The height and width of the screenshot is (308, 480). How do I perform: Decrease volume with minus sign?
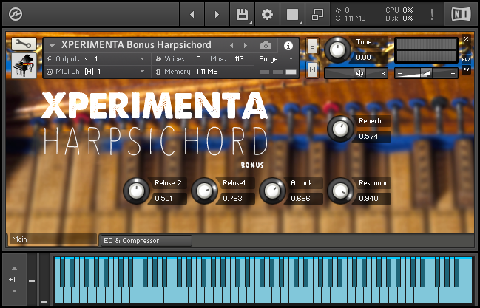(x=399, y=74)
